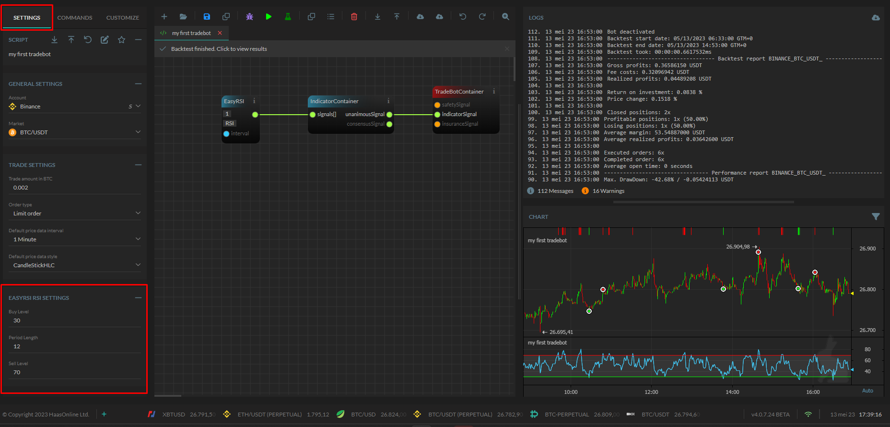Viewport: 890px width, 427px height.
Task: Click the duplicate icon right of save
Action: pos(226,17)
